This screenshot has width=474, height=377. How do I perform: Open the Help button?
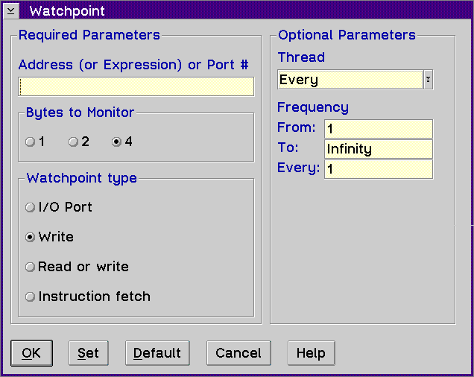[311, 353]
